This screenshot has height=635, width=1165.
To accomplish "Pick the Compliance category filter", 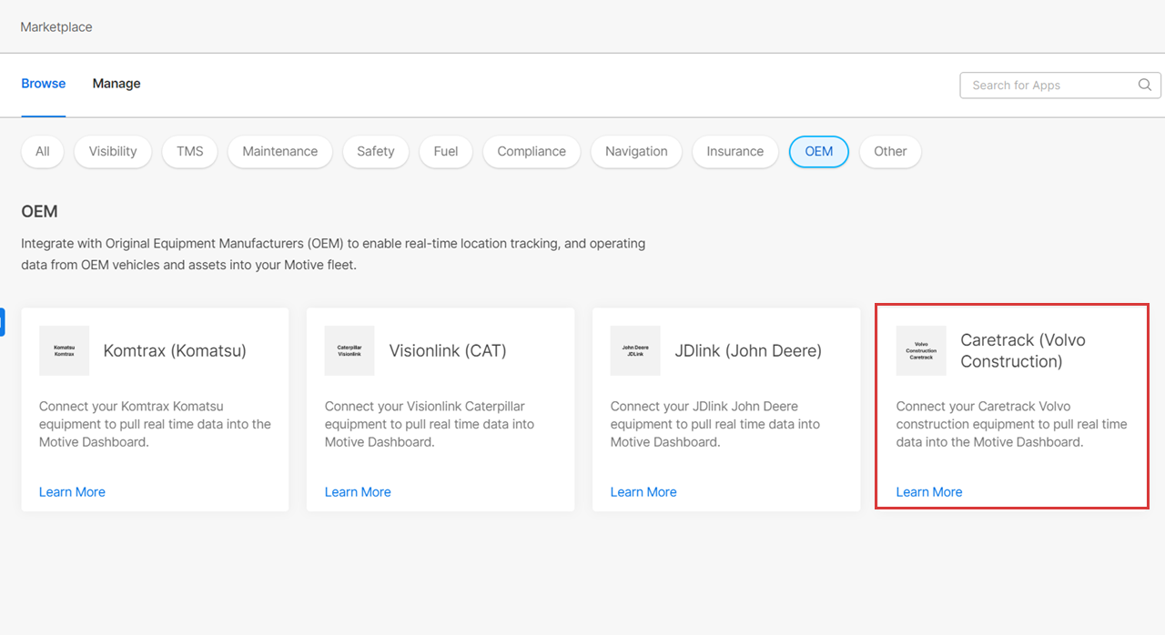I will tap(532, 152).
